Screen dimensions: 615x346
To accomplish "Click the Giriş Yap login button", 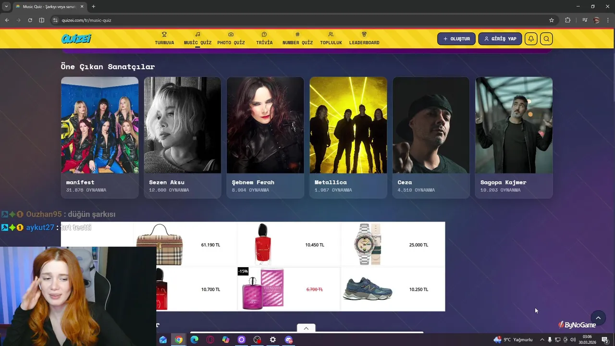I will tap(500, 39).
